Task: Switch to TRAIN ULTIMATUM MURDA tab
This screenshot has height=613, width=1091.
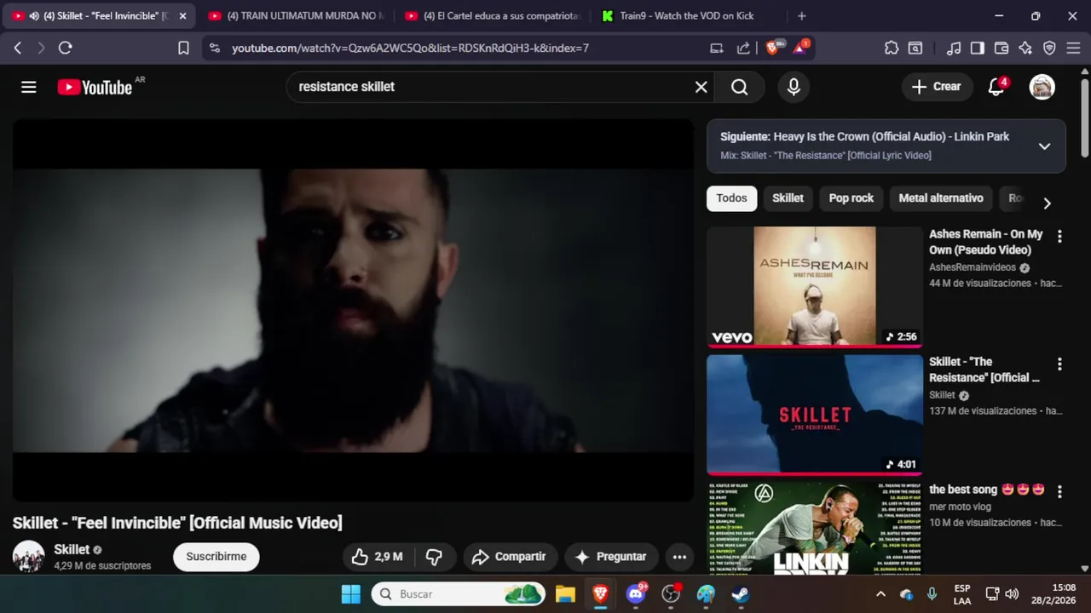Action: pyautogui.click(x=297, y=15)
